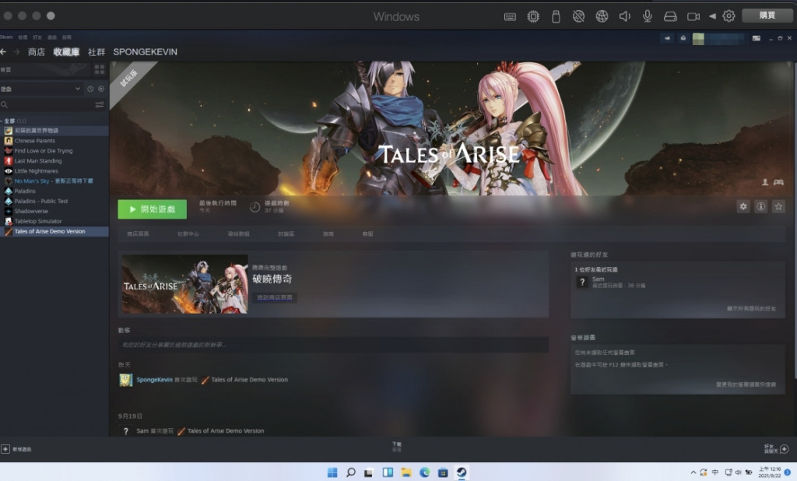
Task: Open Steam notifications envelope icon
Action: click(x=683, y=38)
